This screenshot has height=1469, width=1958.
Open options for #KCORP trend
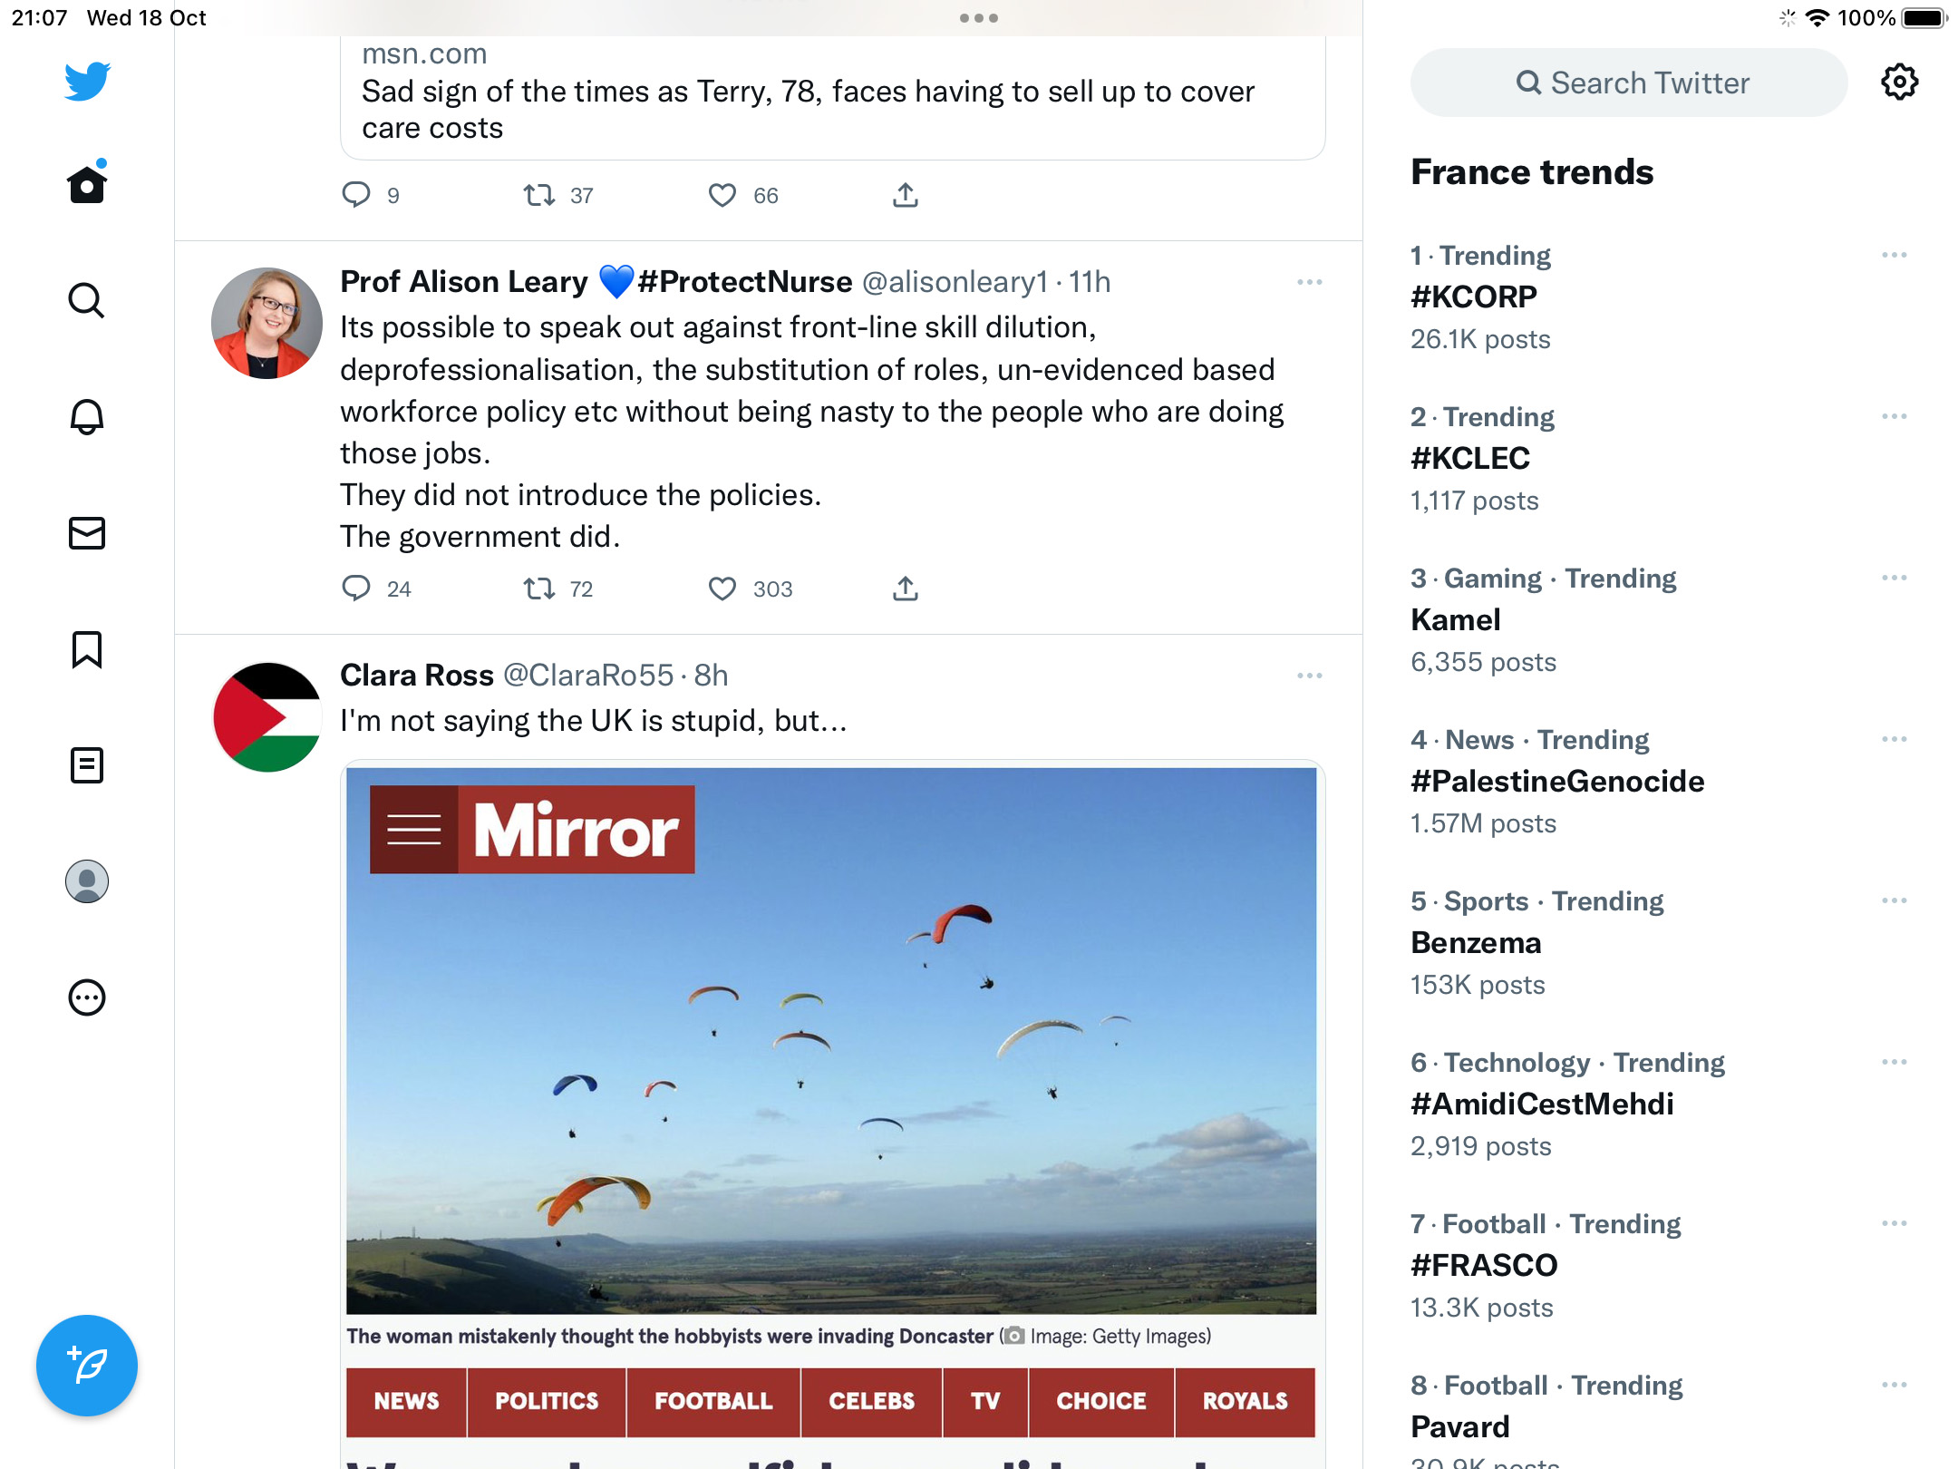pos(1895,255)
